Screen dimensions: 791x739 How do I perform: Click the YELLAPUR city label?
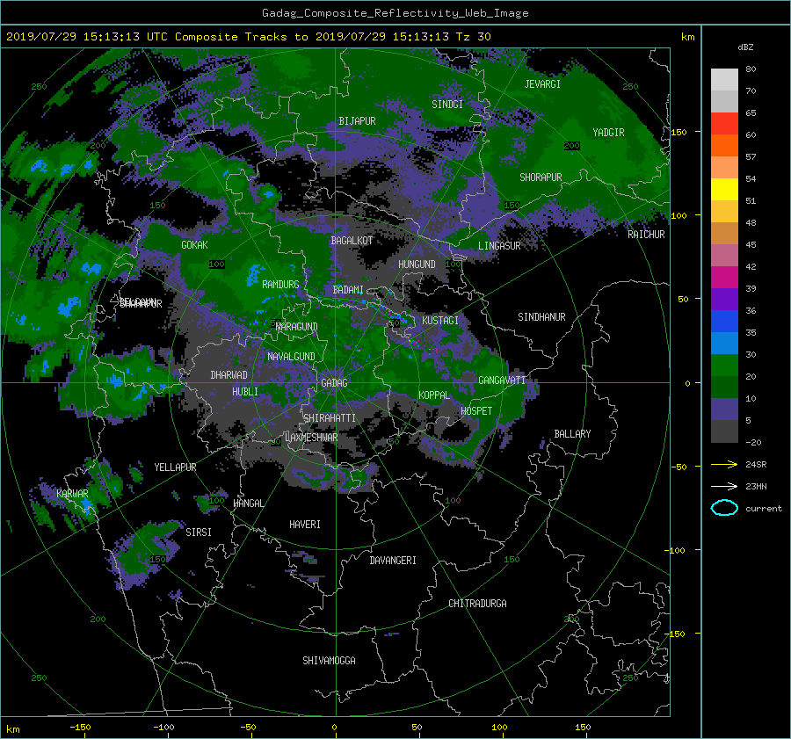pos(175,467)
